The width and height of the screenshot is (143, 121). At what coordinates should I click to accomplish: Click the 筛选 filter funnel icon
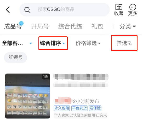[130, 43]
